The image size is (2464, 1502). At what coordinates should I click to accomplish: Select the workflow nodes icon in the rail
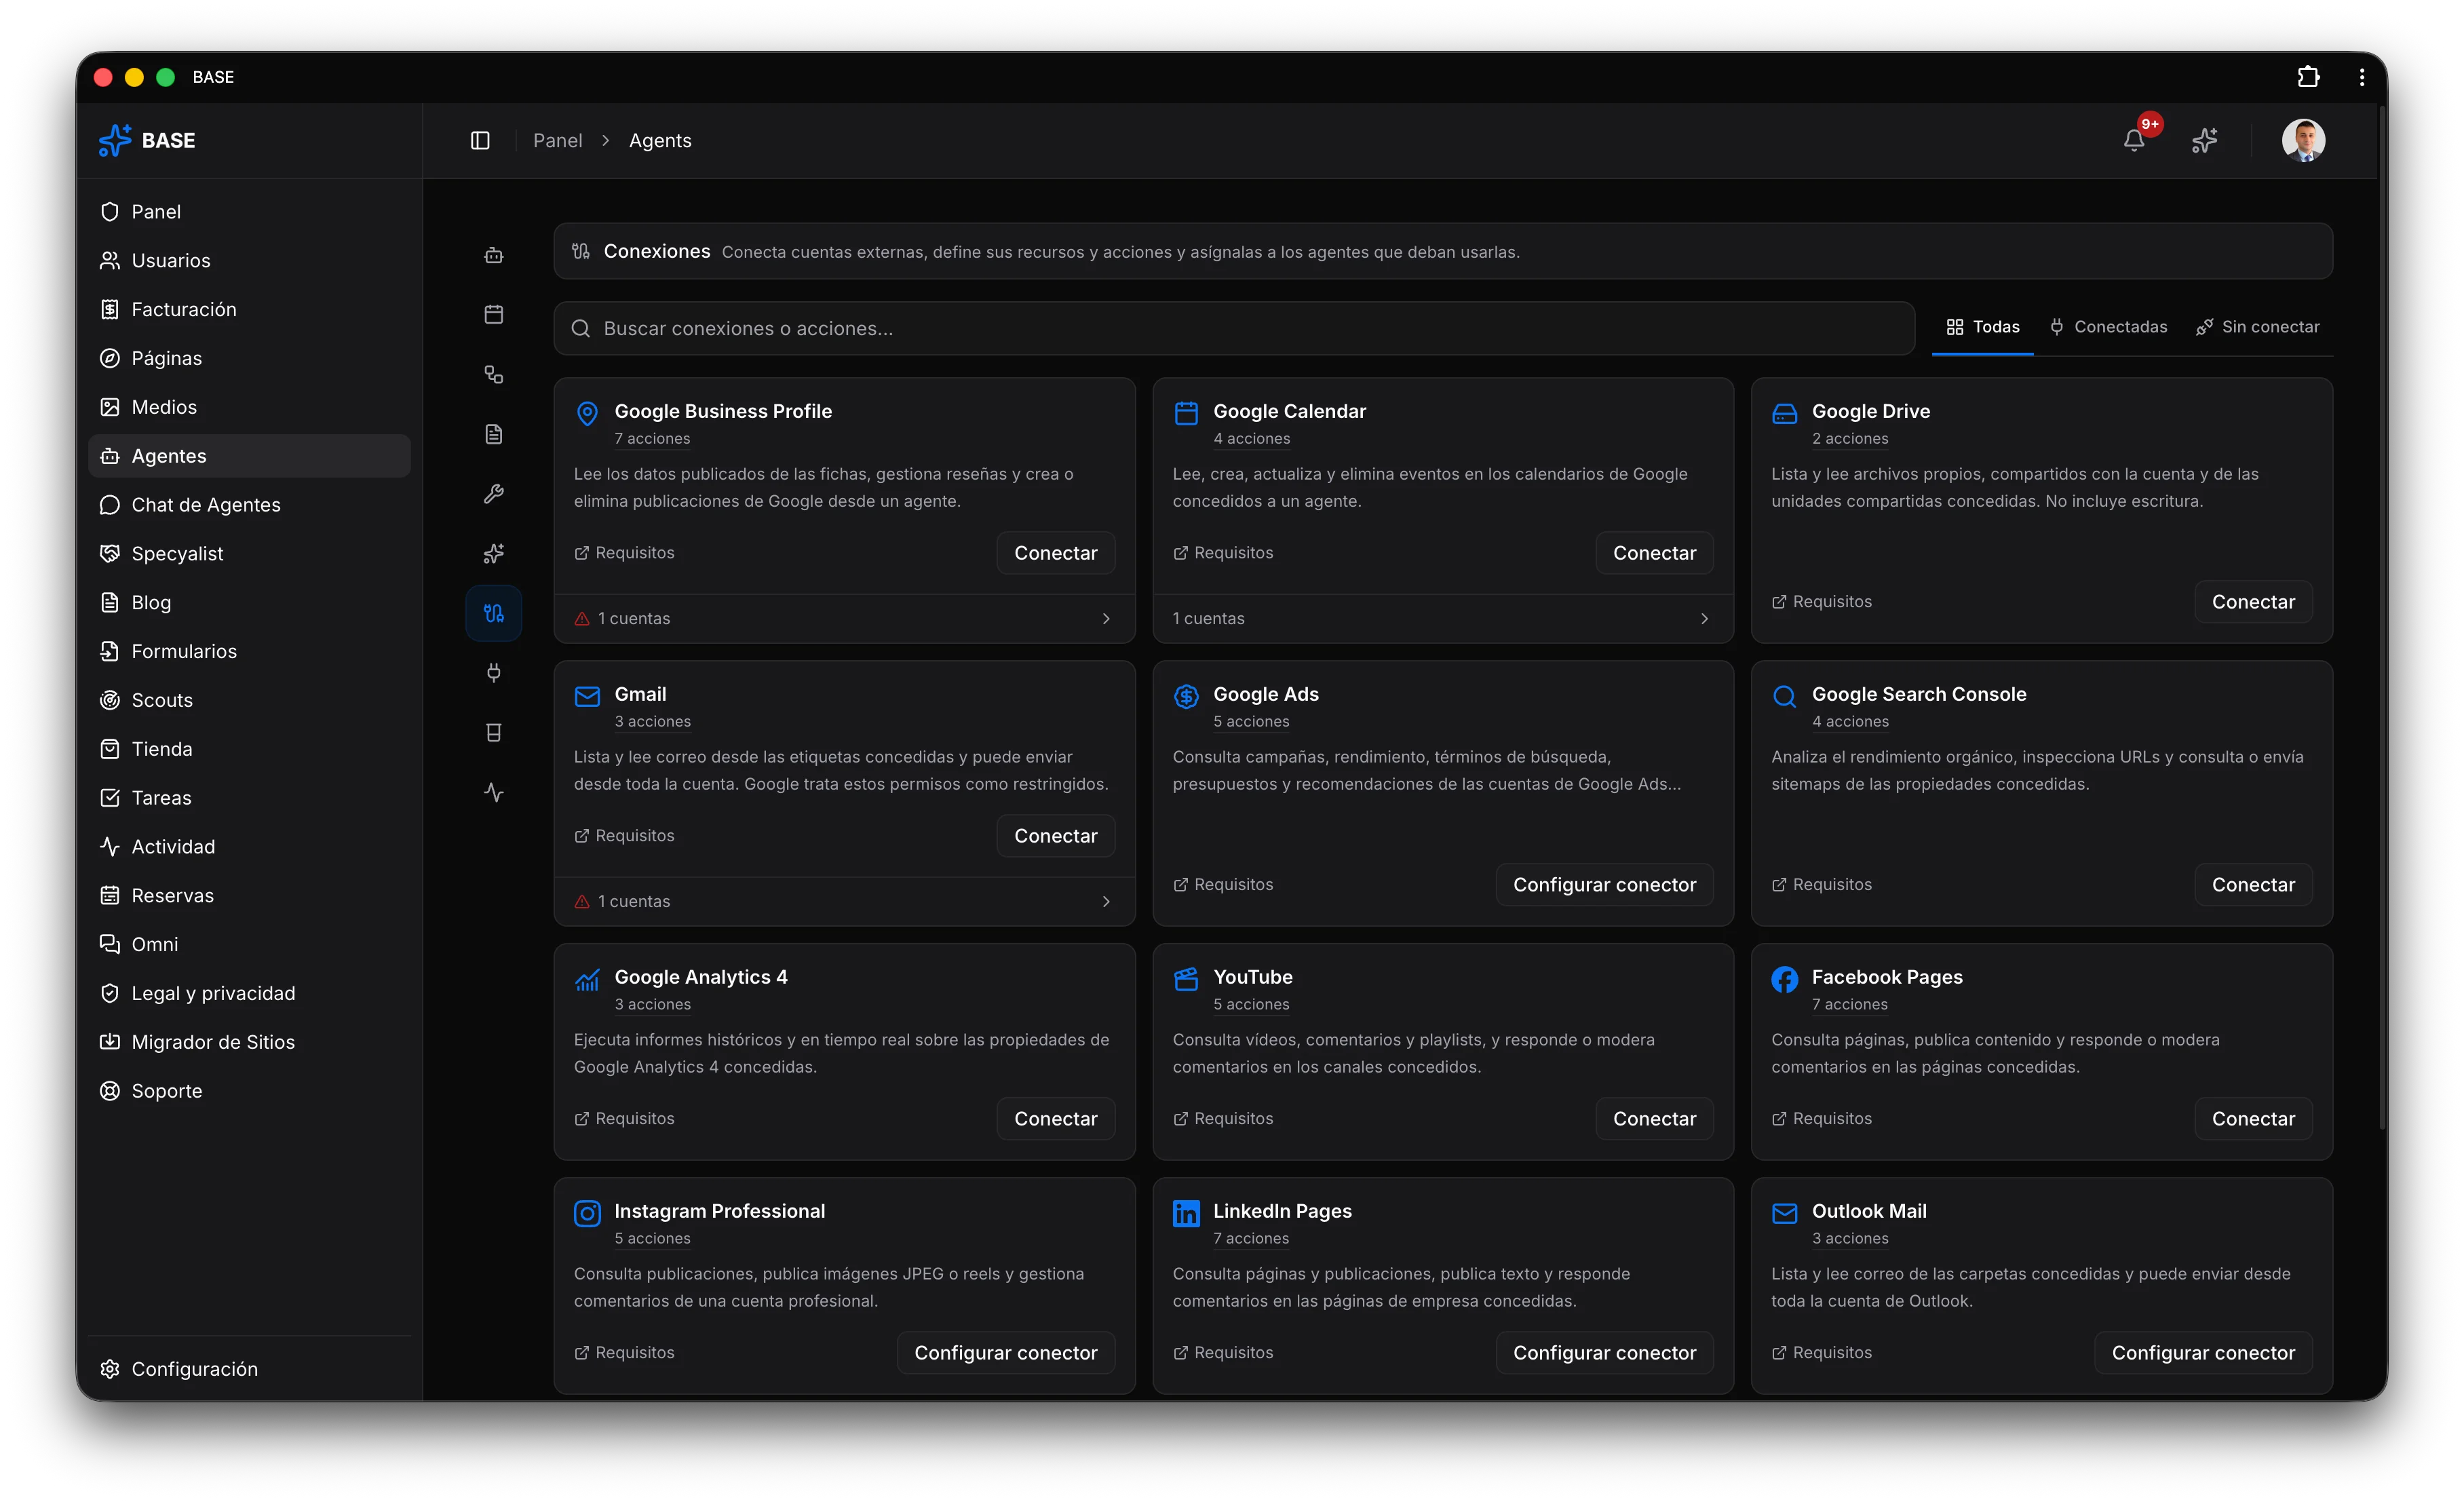[493, 374]
